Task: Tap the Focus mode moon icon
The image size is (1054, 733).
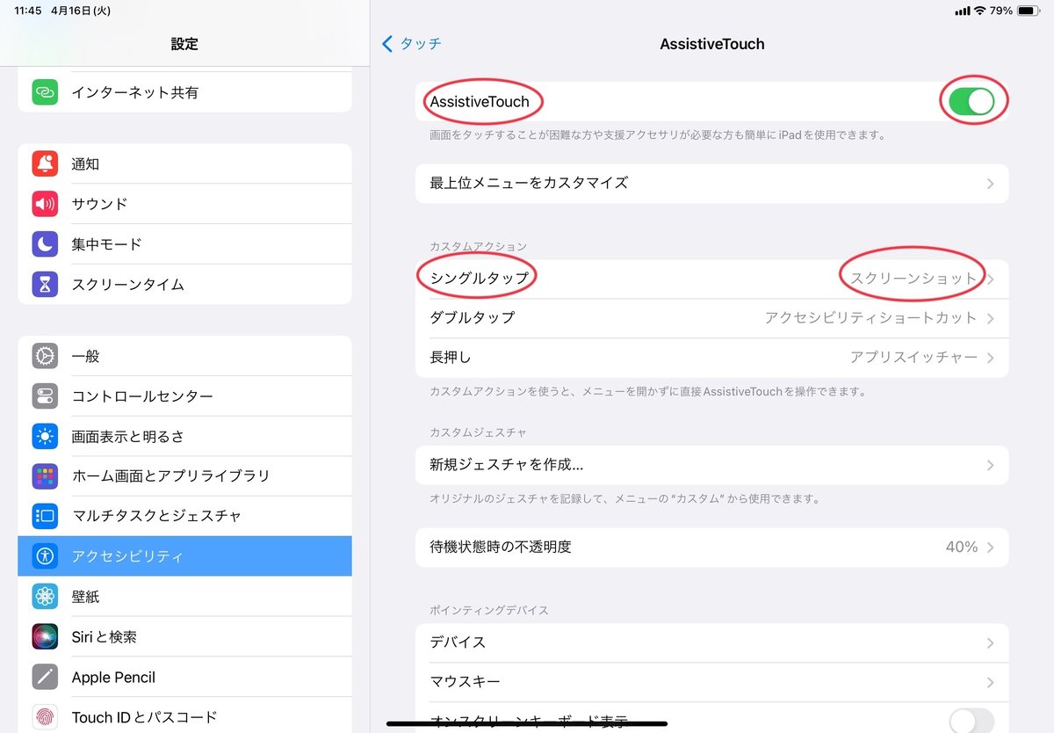Action: point(45,244)
